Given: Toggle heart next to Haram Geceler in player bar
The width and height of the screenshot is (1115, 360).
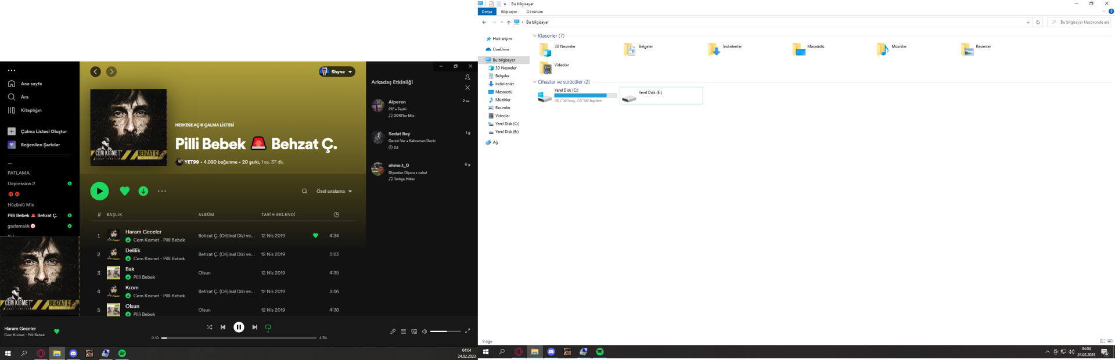Looking at the screenshot, I should click(x=57, y=332).
